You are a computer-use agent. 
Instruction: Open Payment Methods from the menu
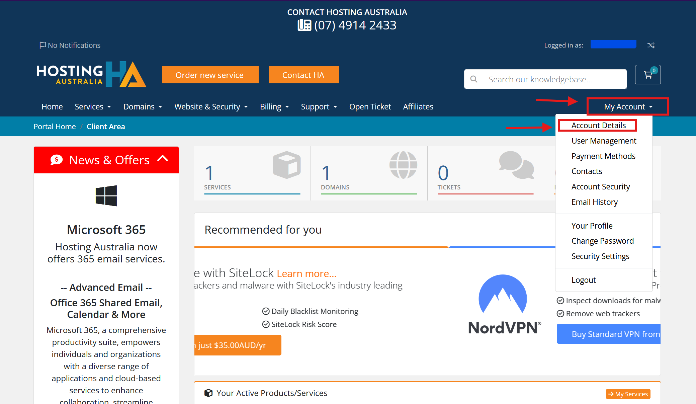point(603,156)
